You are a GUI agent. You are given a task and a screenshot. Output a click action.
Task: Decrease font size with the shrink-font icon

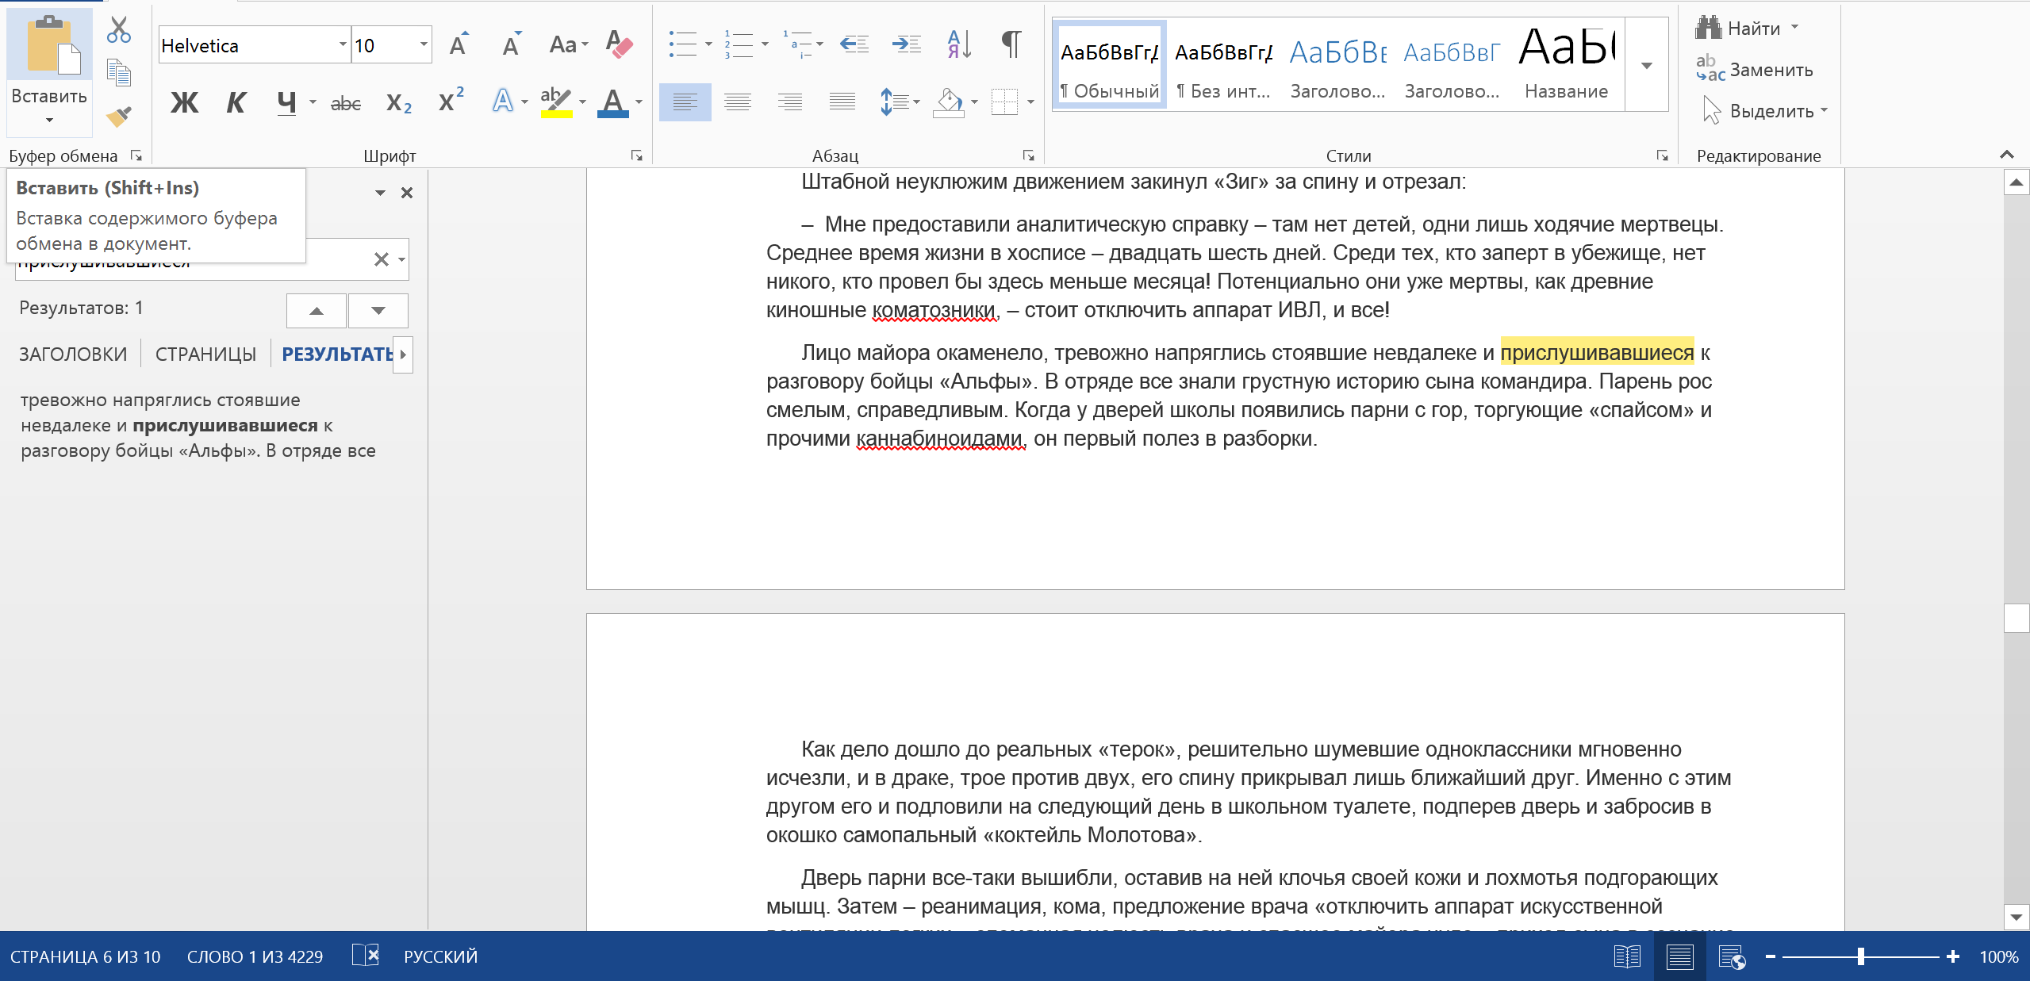click(x=511, y=44)
